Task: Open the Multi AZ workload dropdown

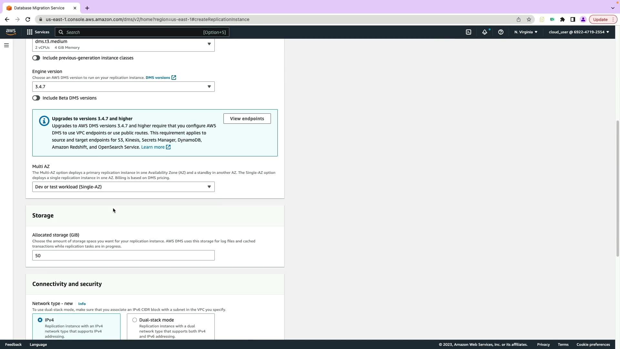Action: (123, 187)
